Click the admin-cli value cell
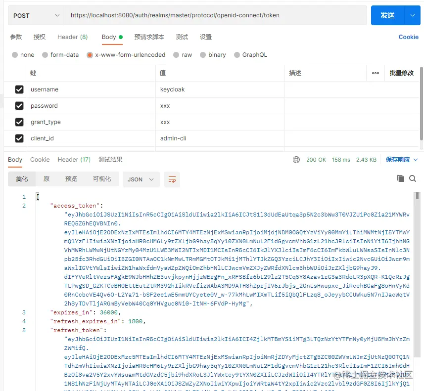The image size is (424, 391). tap(220, 138)
